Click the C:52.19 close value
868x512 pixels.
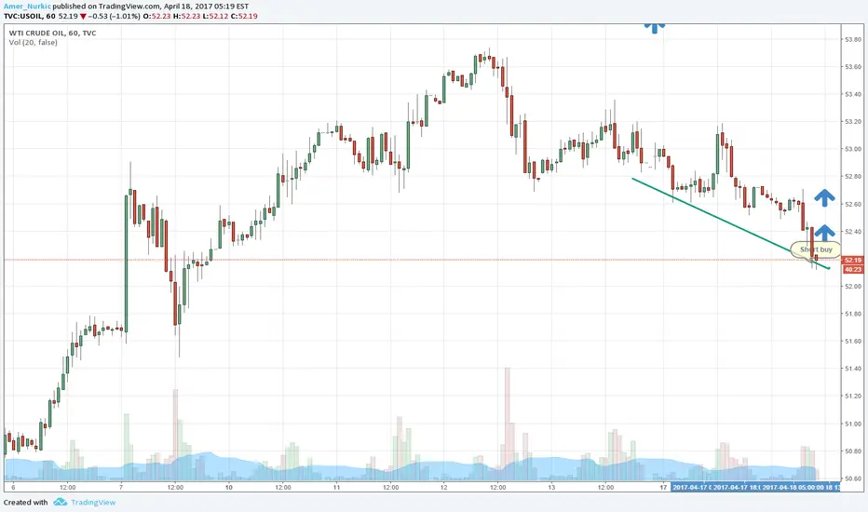tap(244, 16)
